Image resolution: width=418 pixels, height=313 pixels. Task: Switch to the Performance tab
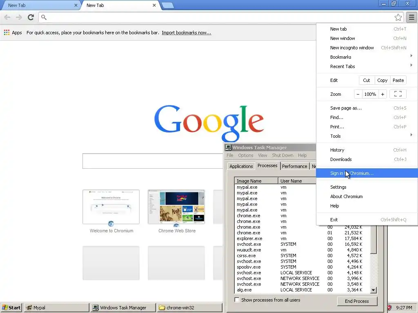point(295,166)
